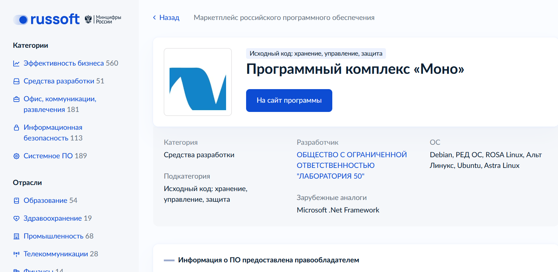Click the icon beside Средства разработки category
The image size is (558, 272).
click(x=16, y=81)
